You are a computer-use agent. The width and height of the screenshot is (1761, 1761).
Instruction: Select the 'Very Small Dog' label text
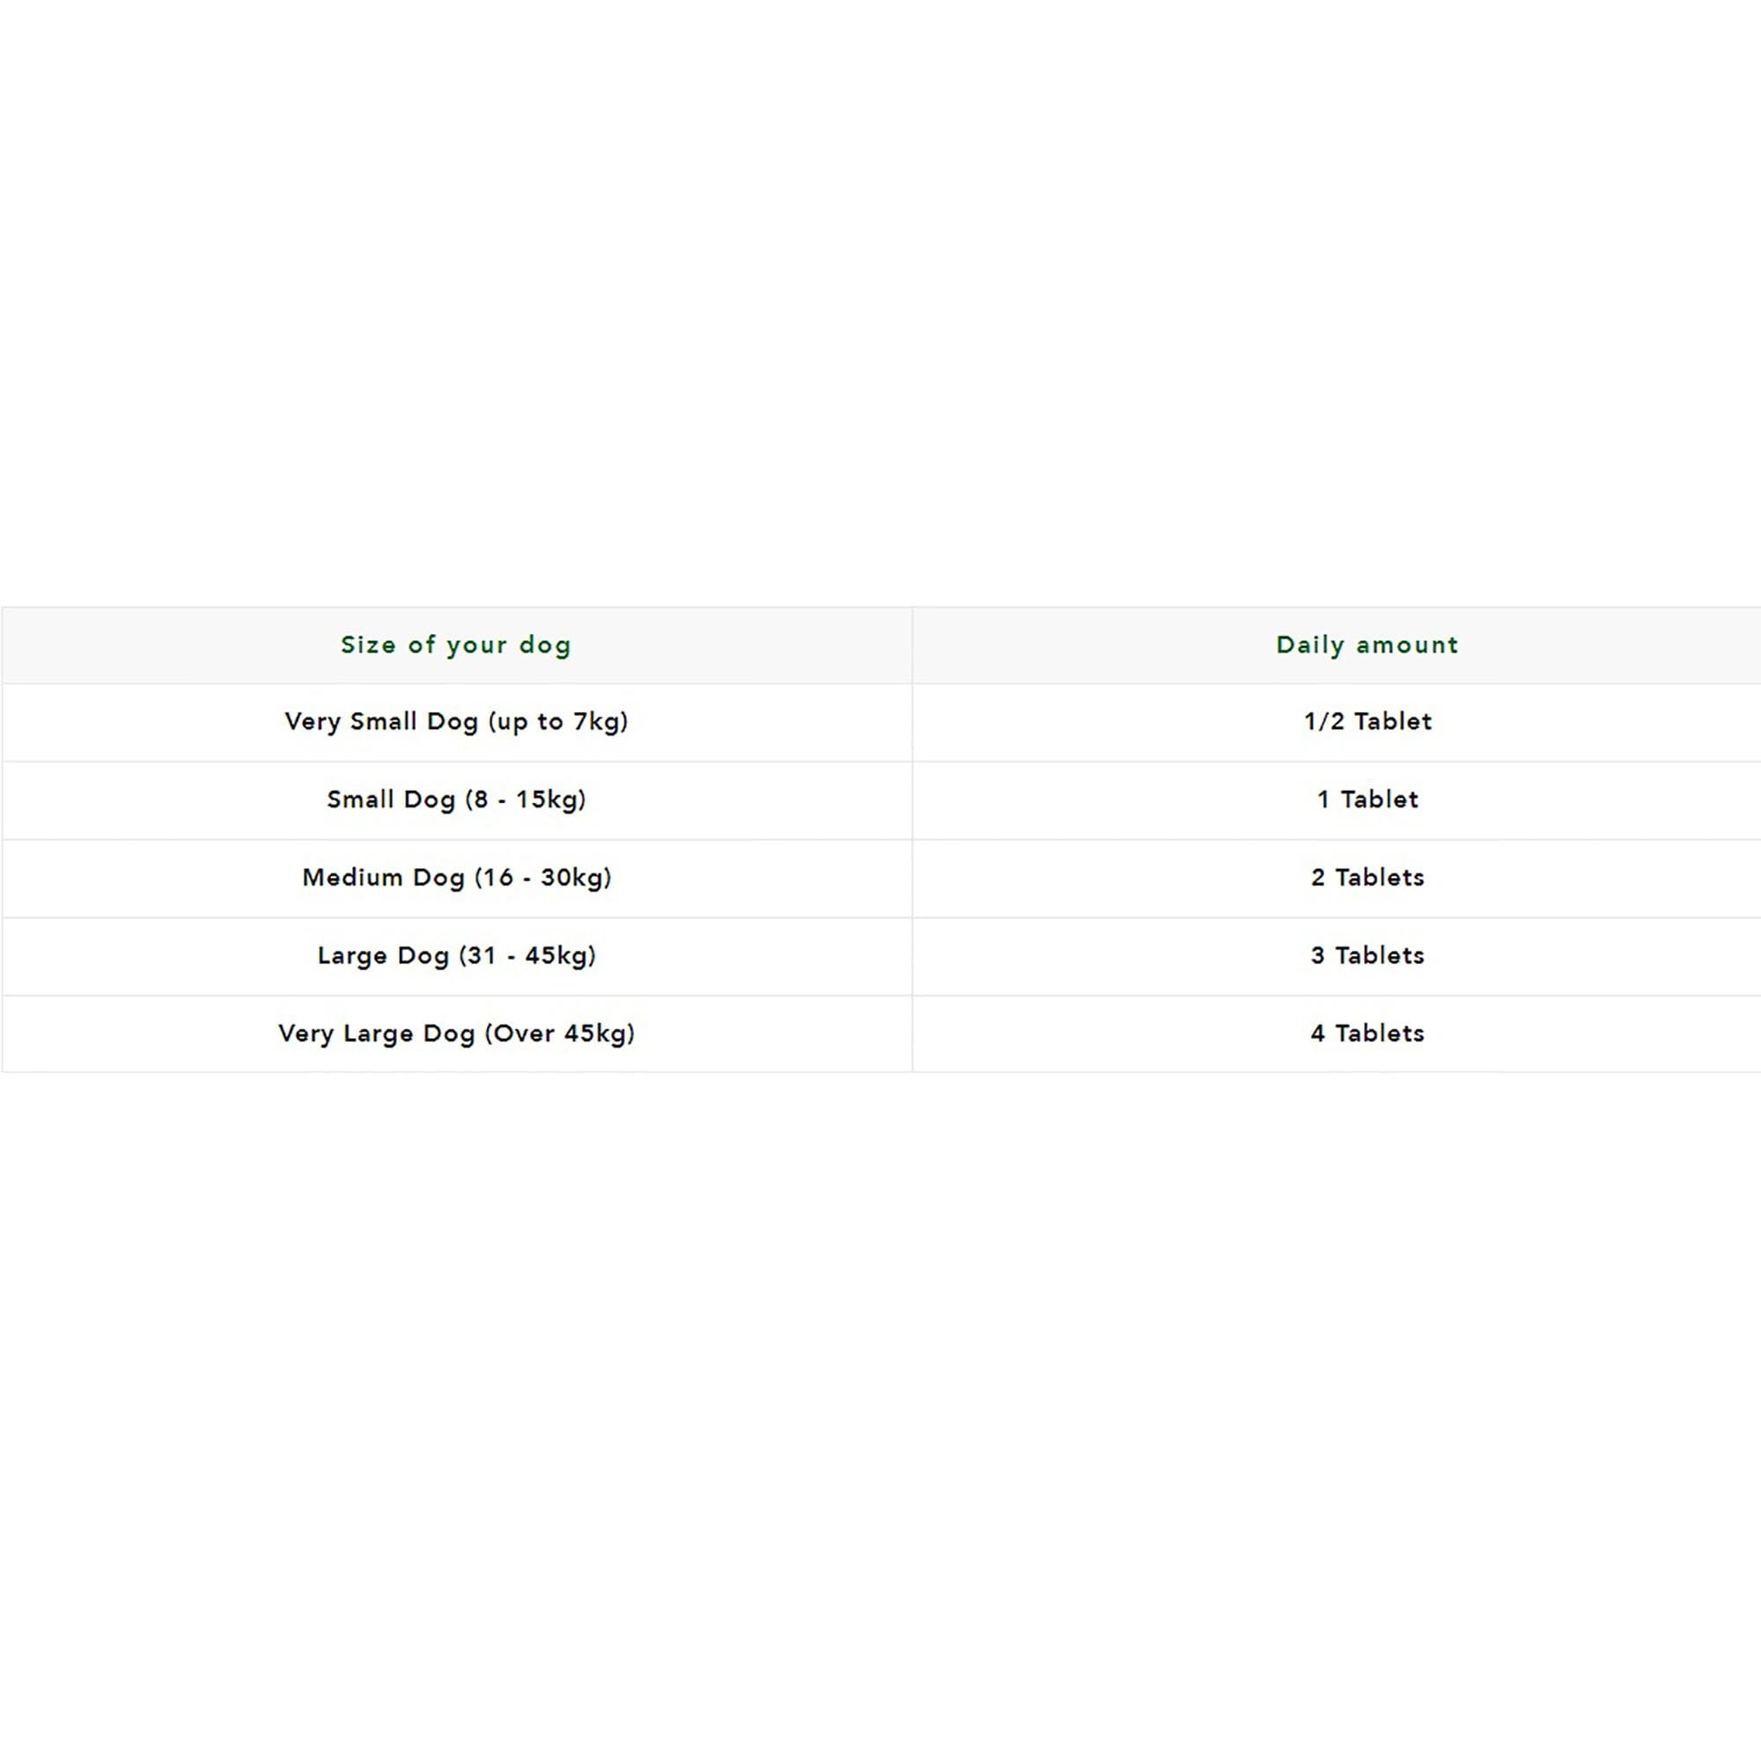pyautogui.click(x=381, y=722)
